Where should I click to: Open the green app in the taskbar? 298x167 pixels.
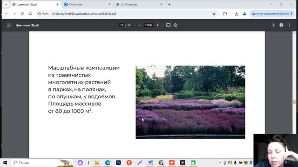point(193,163)
